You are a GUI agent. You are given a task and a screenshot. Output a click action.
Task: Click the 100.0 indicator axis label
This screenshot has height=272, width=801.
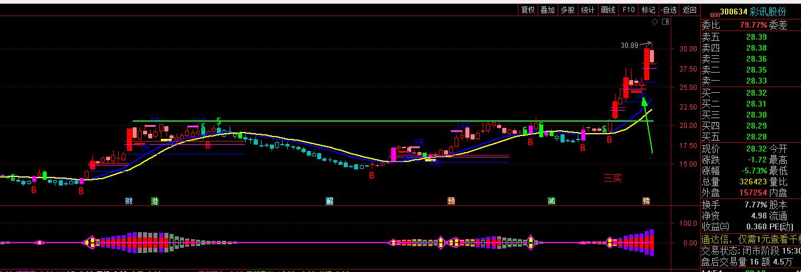point(689,222)
